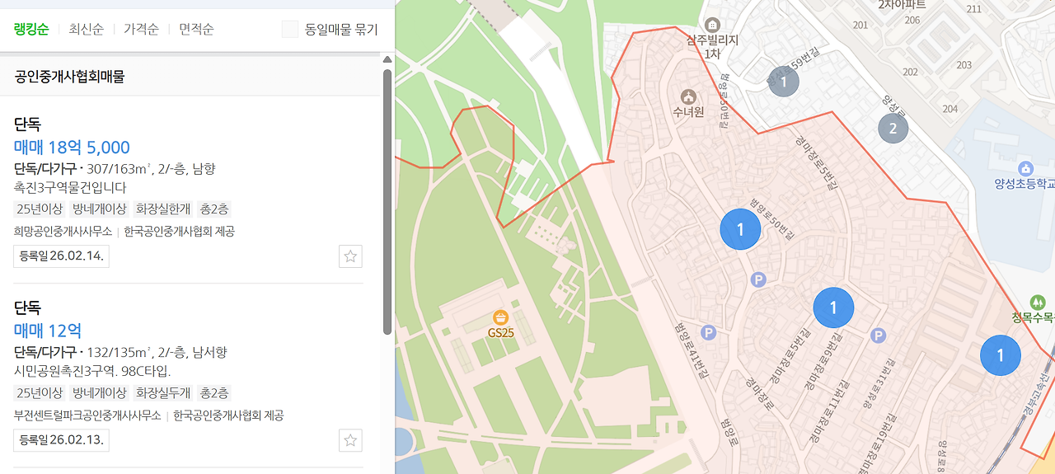Sort listings by 면적순
This screenshot has height=474, width=1055.
196,30
